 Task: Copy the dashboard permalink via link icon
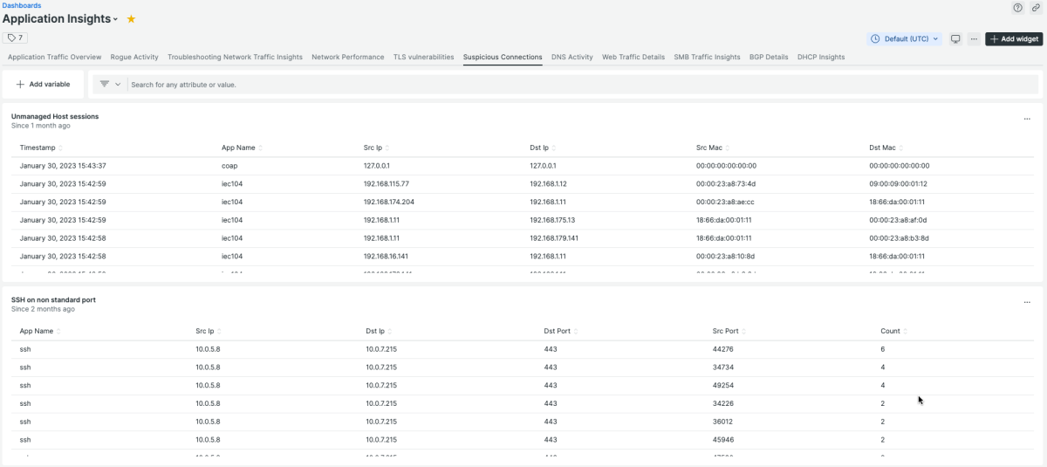coord(1036,8)
